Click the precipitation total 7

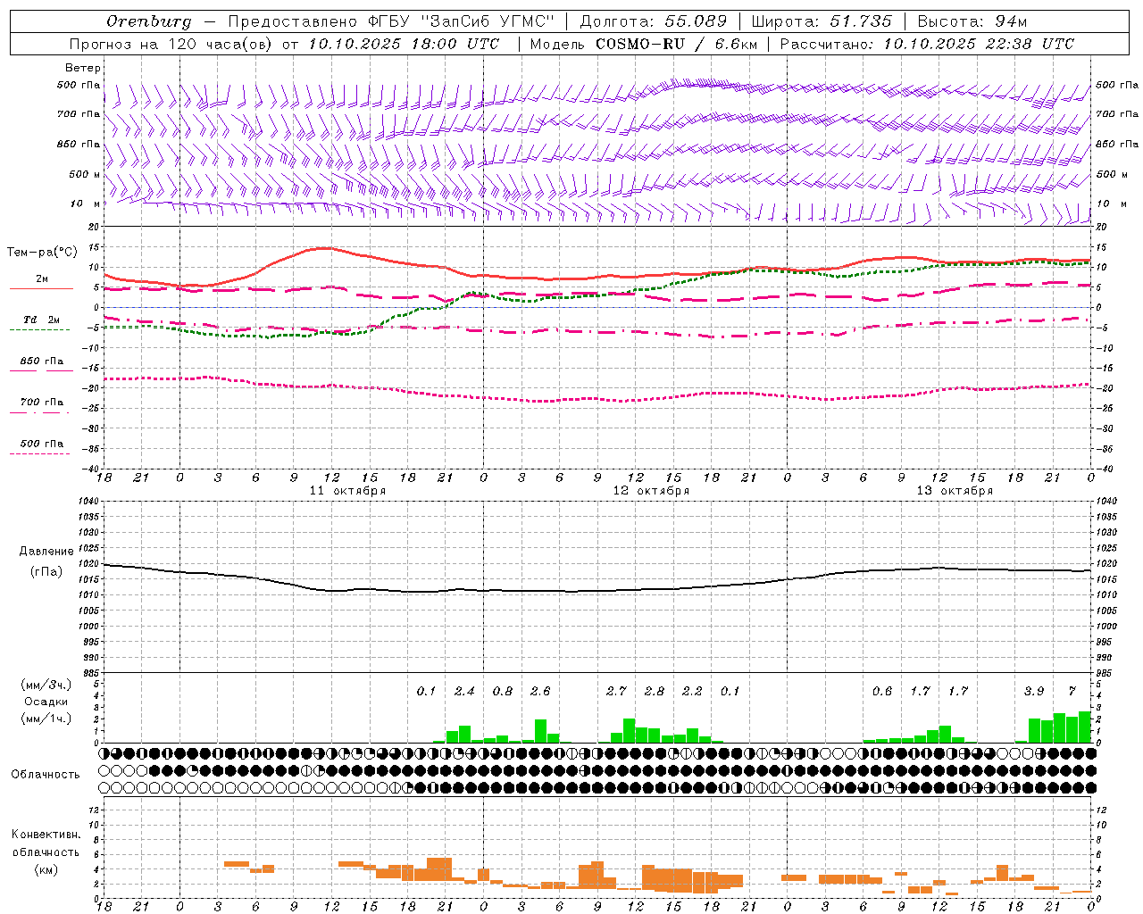point(1072,691)
